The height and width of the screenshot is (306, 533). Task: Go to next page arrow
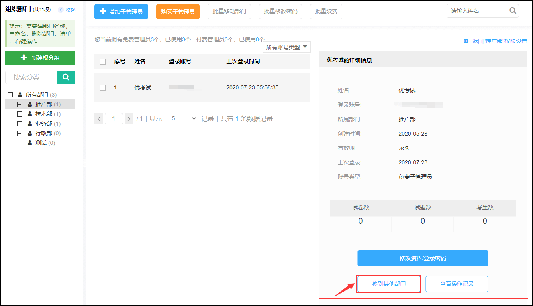129,118
